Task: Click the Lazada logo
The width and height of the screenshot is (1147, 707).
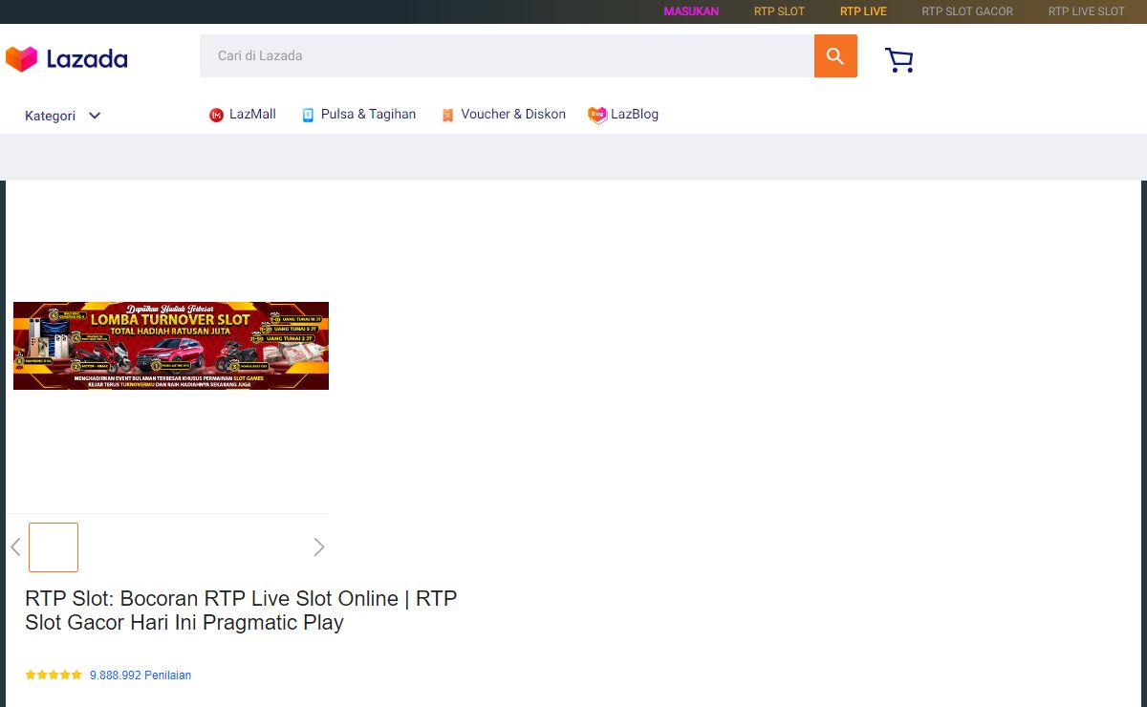Action: point(66,59)
